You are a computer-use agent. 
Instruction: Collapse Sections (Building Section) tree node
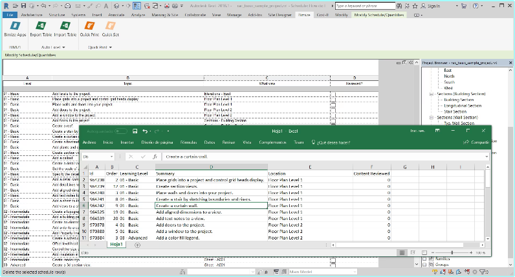432,94
